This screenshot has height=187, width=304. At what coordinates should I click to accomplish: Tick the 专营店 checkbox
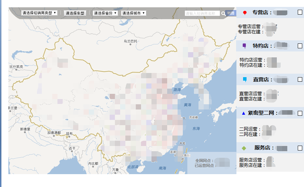(300, 12)
